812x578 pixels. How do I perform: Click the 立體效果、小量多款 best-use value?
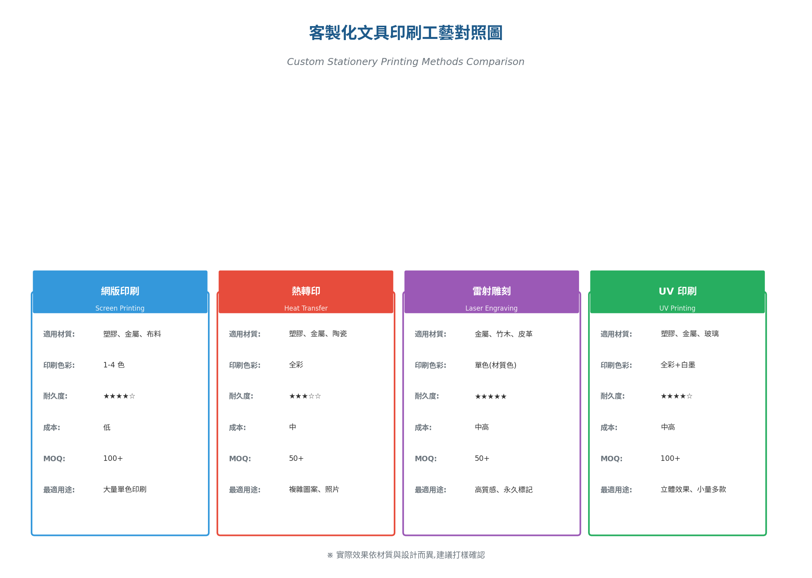click(693, 490)
